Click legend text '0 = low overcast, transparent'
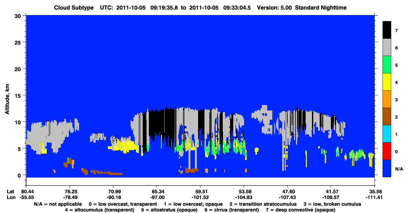Screen dimensions: 416x213 click(123, 204)
